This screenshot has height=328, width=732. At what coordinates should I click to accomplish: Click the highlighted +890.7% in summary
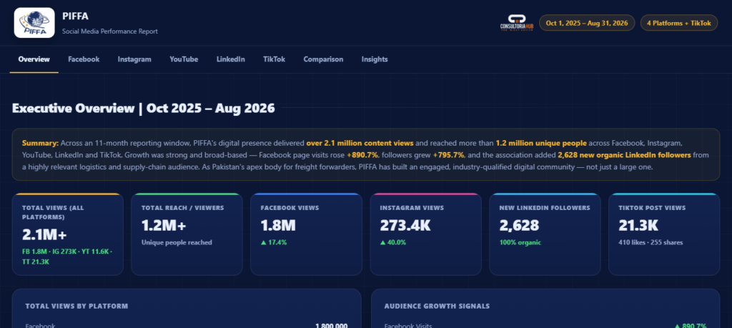click(362, 155)
